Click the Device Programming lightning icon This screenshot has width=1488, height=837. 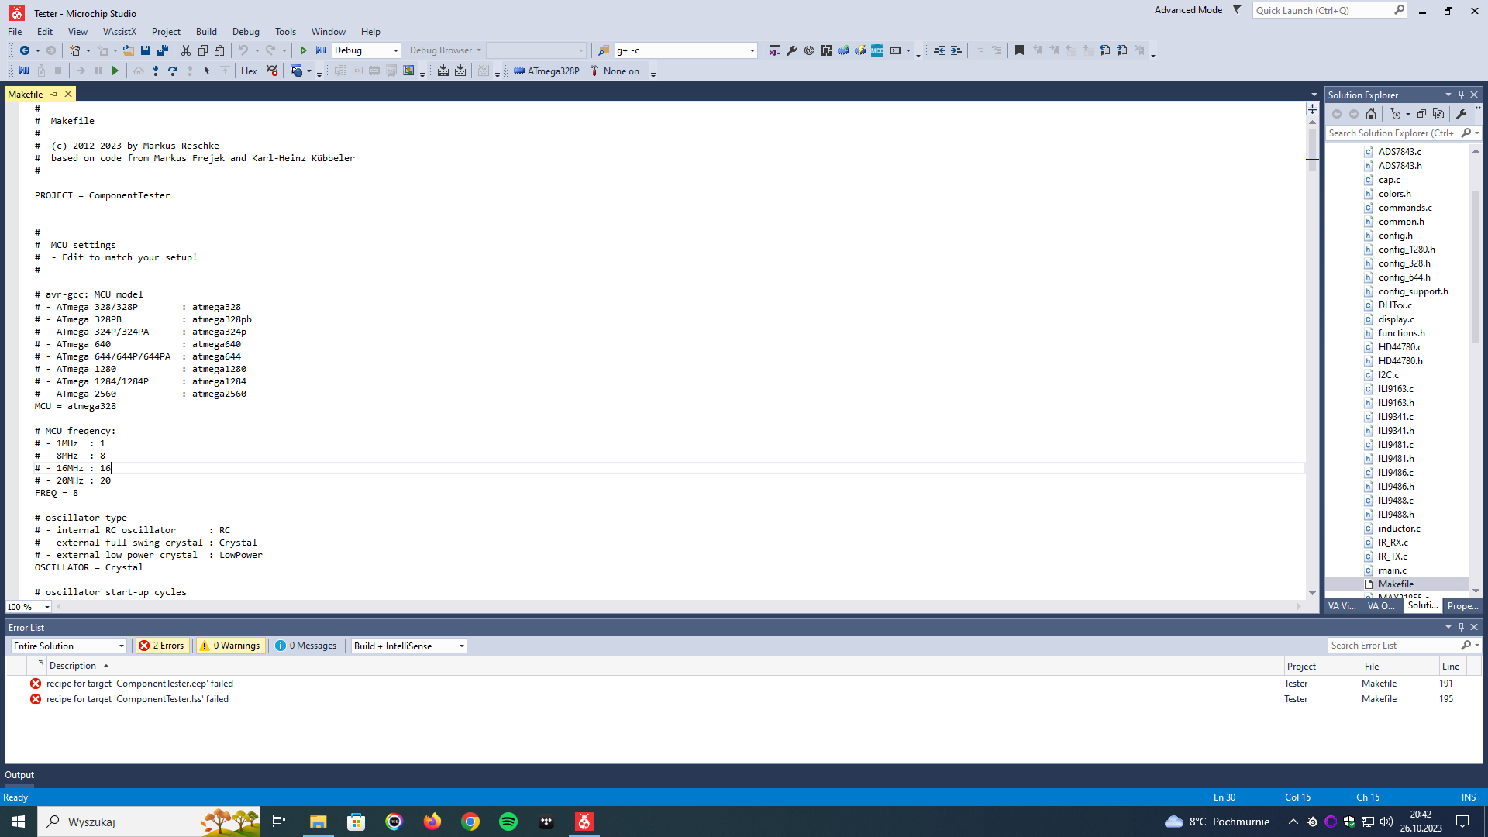point(860,50)
